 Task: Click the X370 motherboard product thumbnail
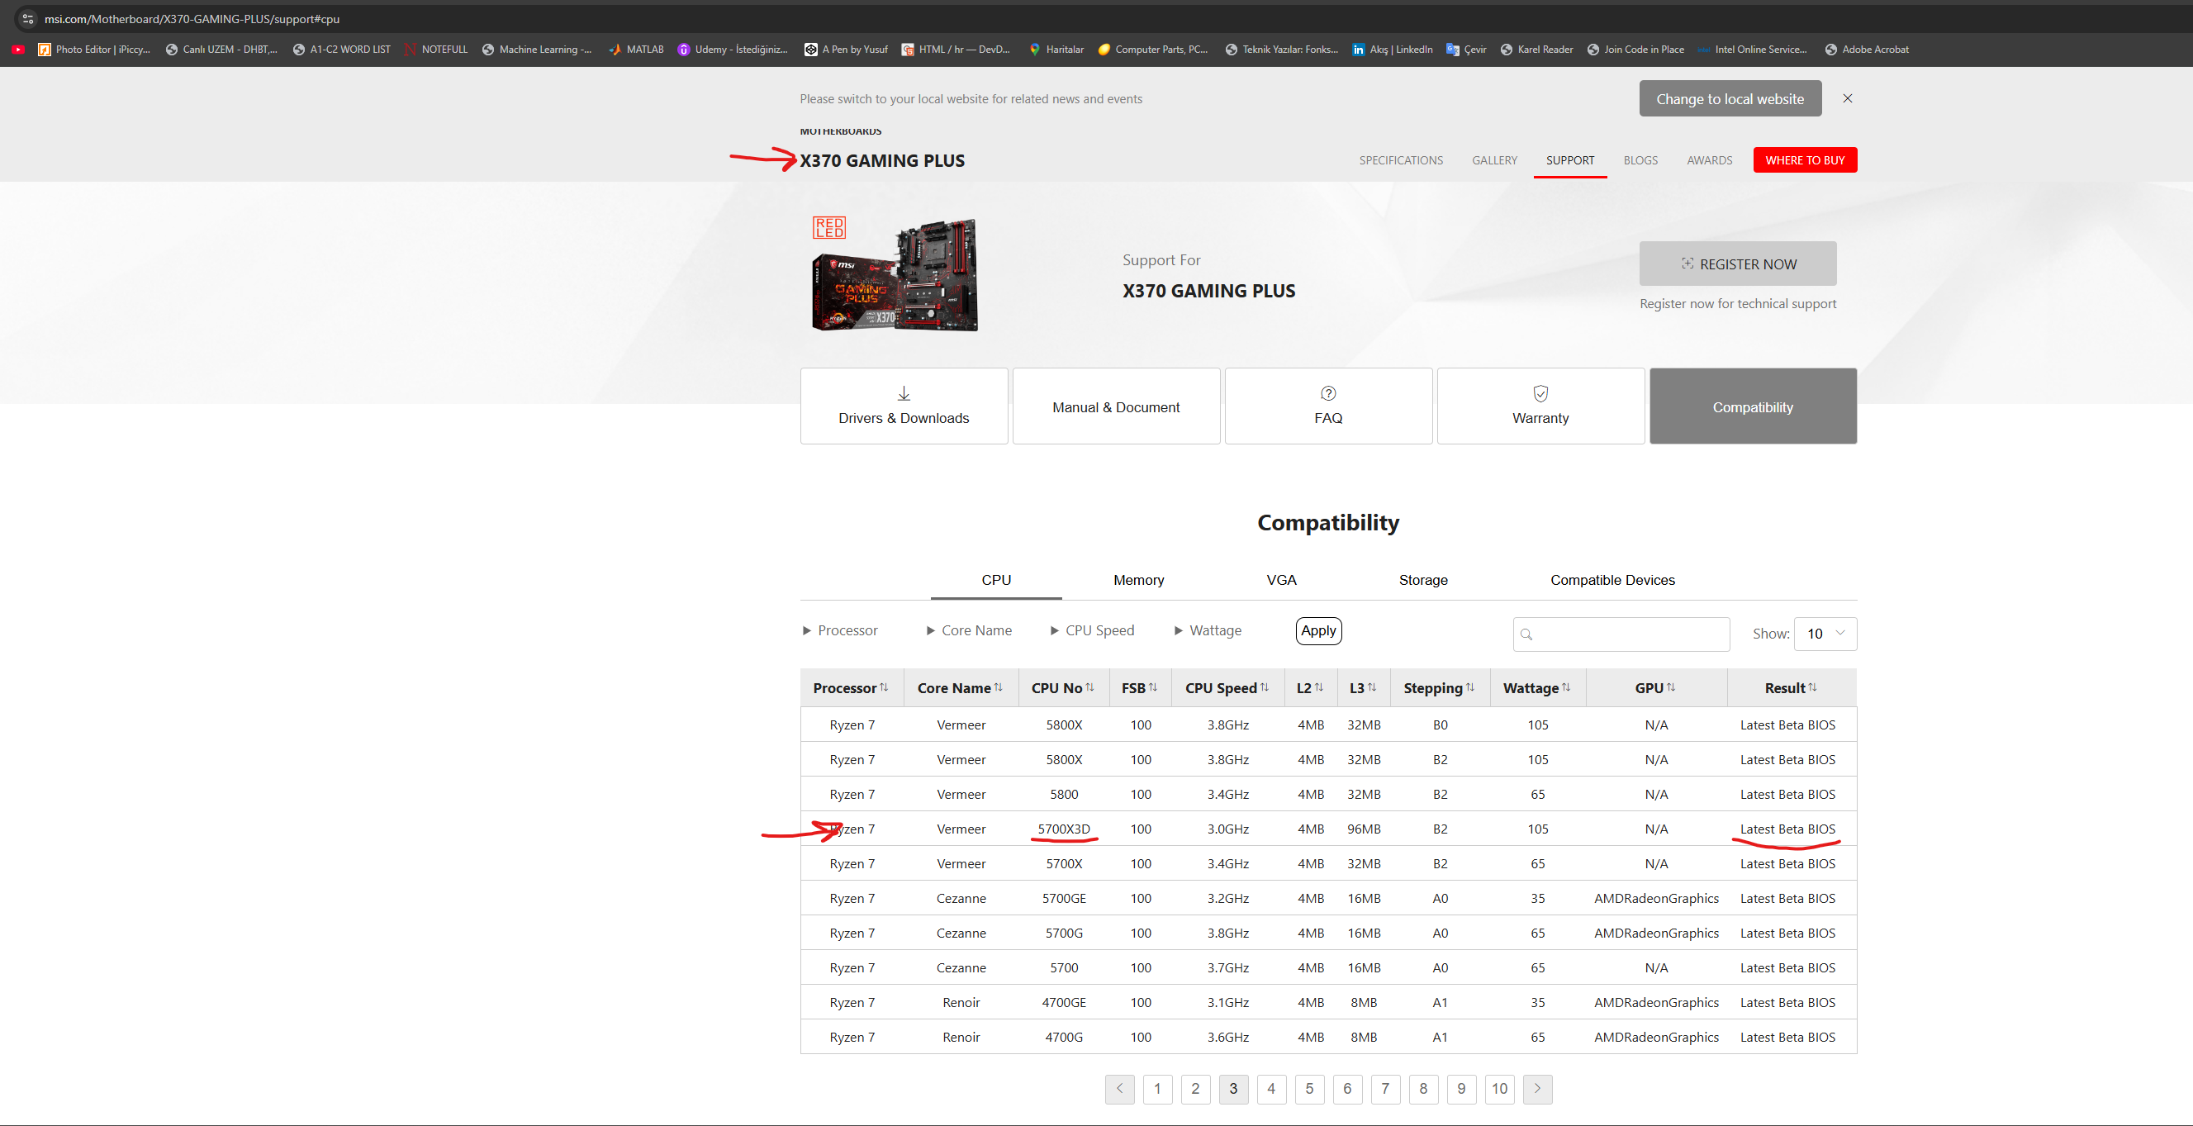(x=895, y=274)
